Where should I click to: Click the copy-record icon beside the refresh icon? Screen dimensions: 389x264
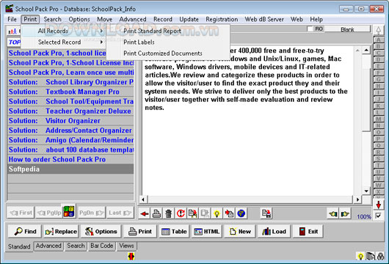tap(193, 213)
